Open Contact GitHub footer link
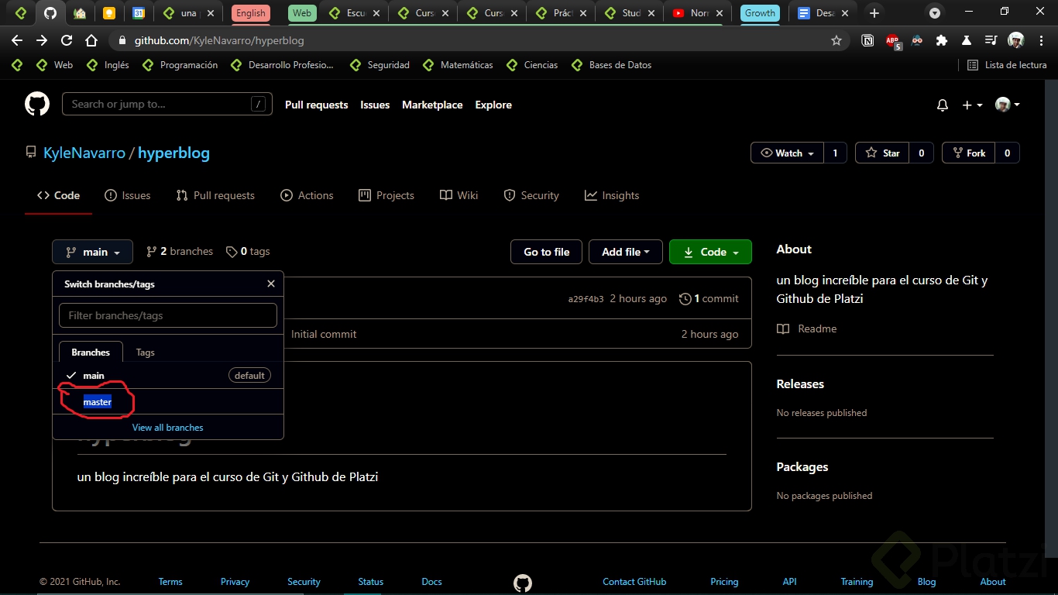Image resolution: width=1058 pixels, height=595 pixels. click(x=634, y=582)
